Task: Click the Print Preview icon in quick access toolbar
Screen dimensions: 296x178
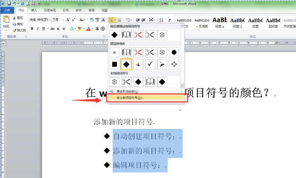Action: click(28, 4)
